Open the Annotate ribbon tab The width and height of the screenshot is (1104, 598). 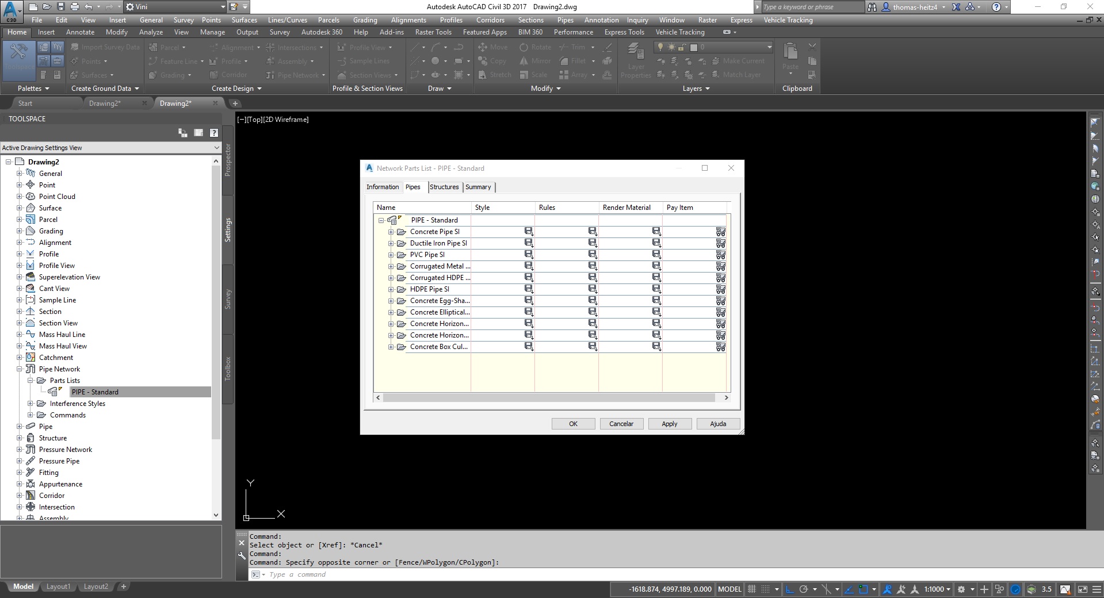coord(80,32)
